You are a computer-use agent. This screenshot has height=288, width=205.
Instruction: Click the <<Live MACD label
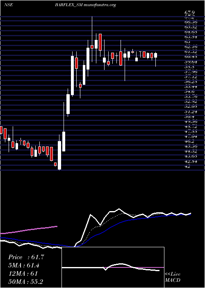pos(173,277)
